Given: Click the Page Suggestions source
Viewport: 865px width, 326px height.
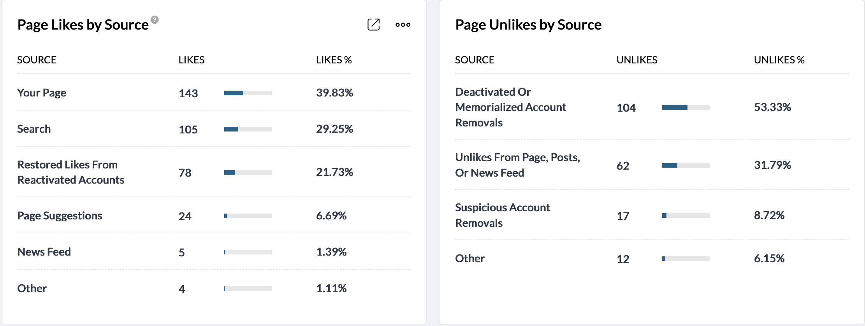Looking at the screenshot, I should click(60, 216).
